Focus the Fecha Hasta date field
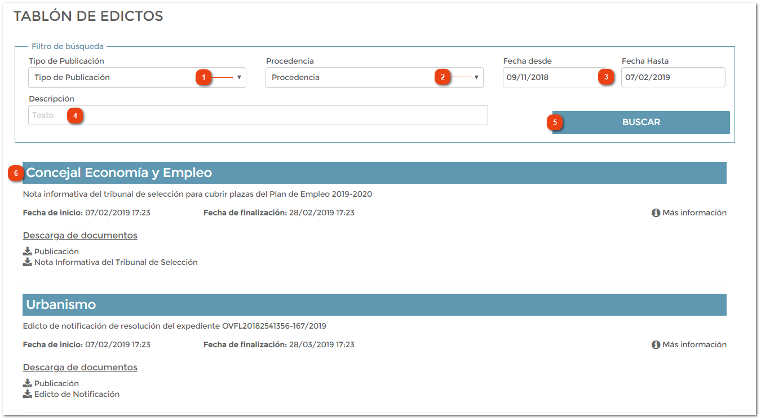 pyautogui.click(x=672, y=78)
